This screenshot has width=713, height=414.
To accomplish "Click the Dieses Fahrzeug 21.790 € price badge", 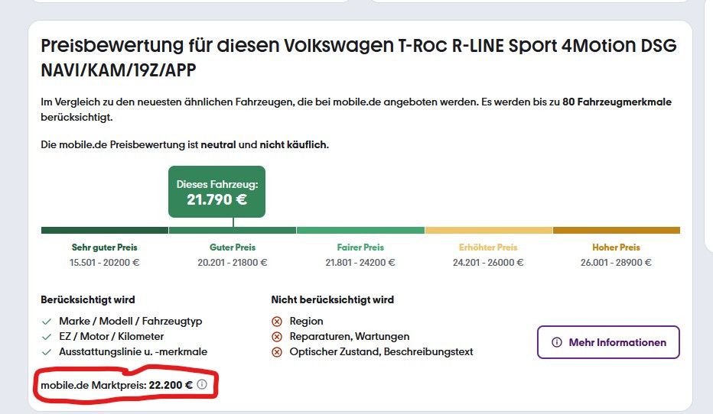I will click(x=217, y=192).
